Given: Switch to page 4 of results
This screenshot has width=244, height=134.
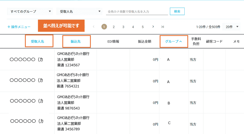Looking at the screenshot, I should pos(133,27).
